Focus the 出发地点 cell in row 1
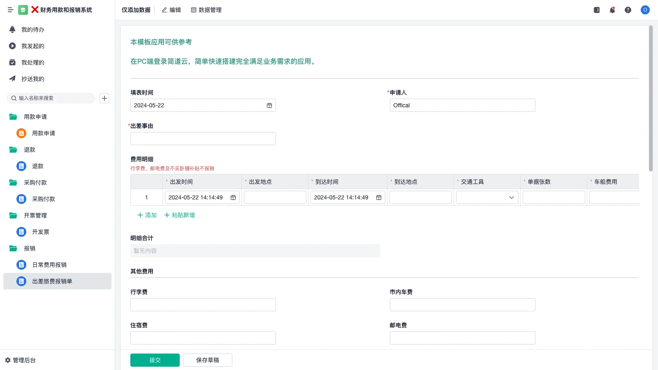This screenshot has width=658, height=370. coord(275,197)
